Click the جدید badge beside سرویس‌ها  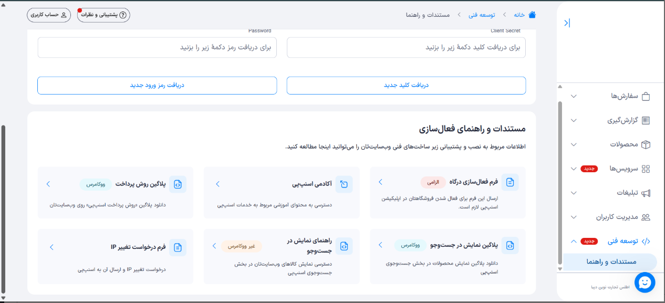tap(589, 169)
